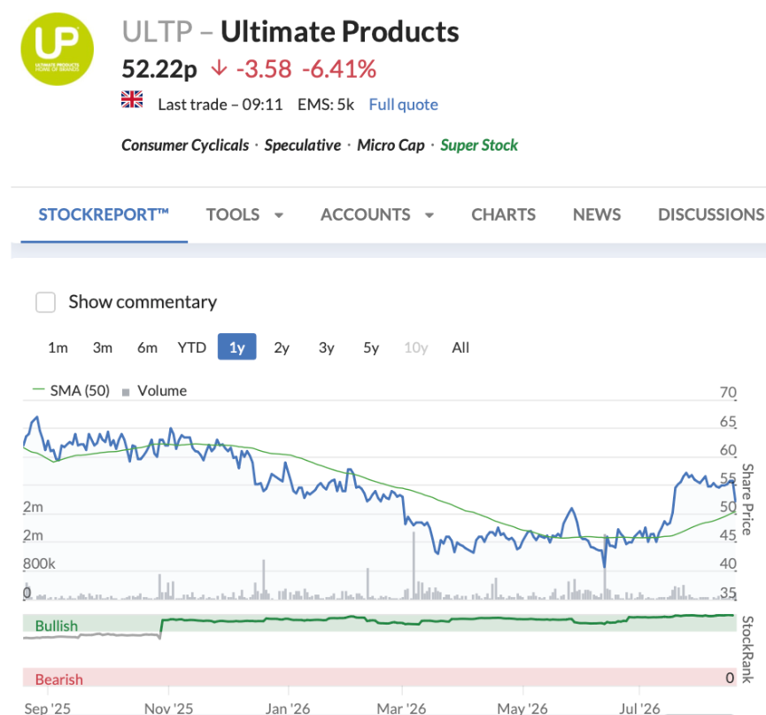Click the Ultimate Products company name heading
Viewport: 766px width, 715px height.
[340, 32]
